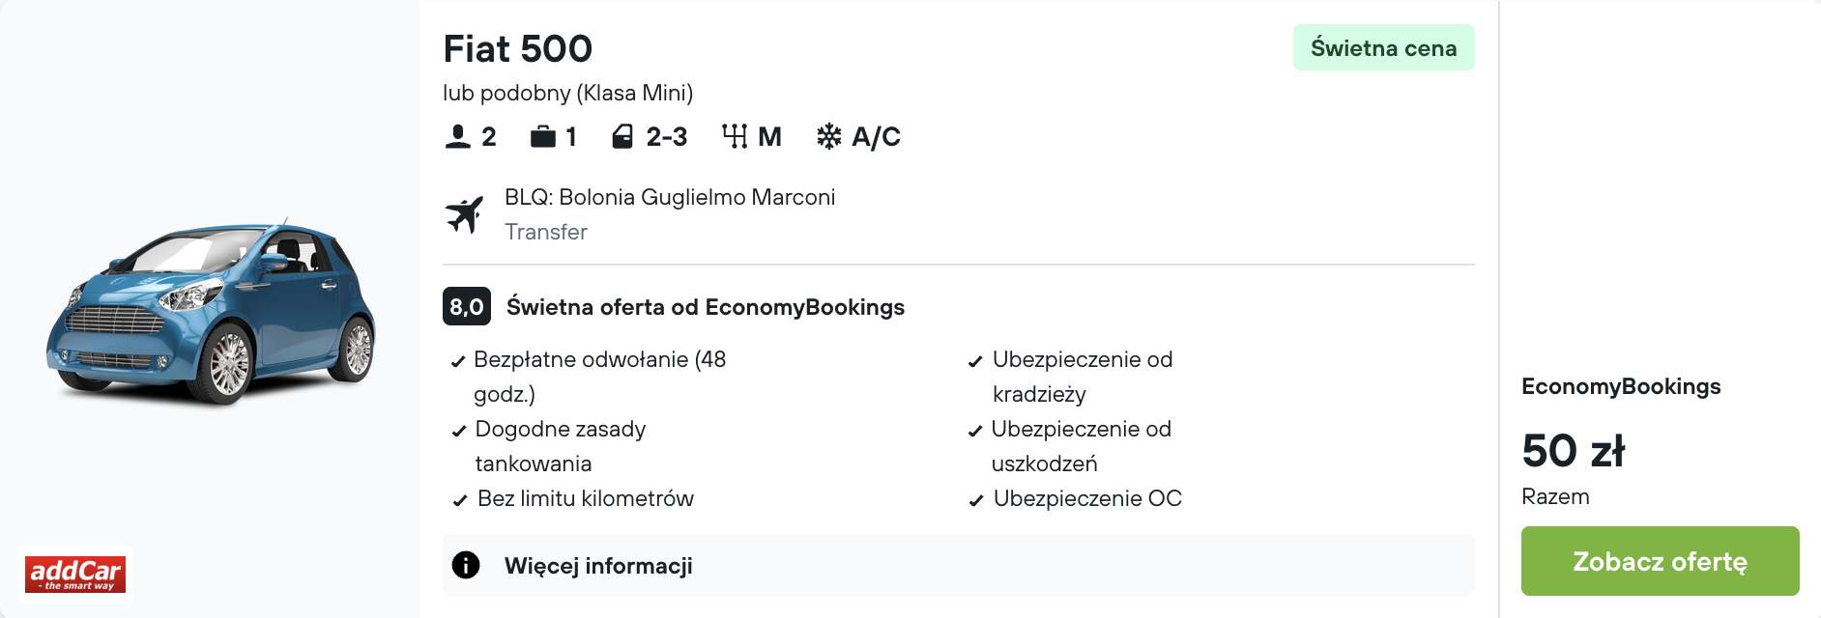1821x618 pixels.
Task: Click the airplane pickup location icon
Action: [465, 214]
